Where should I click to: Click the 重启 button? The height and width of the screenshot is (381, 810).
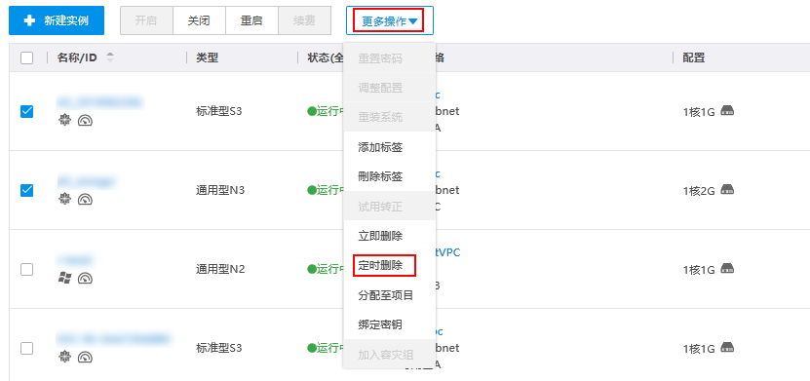[251, 20]
